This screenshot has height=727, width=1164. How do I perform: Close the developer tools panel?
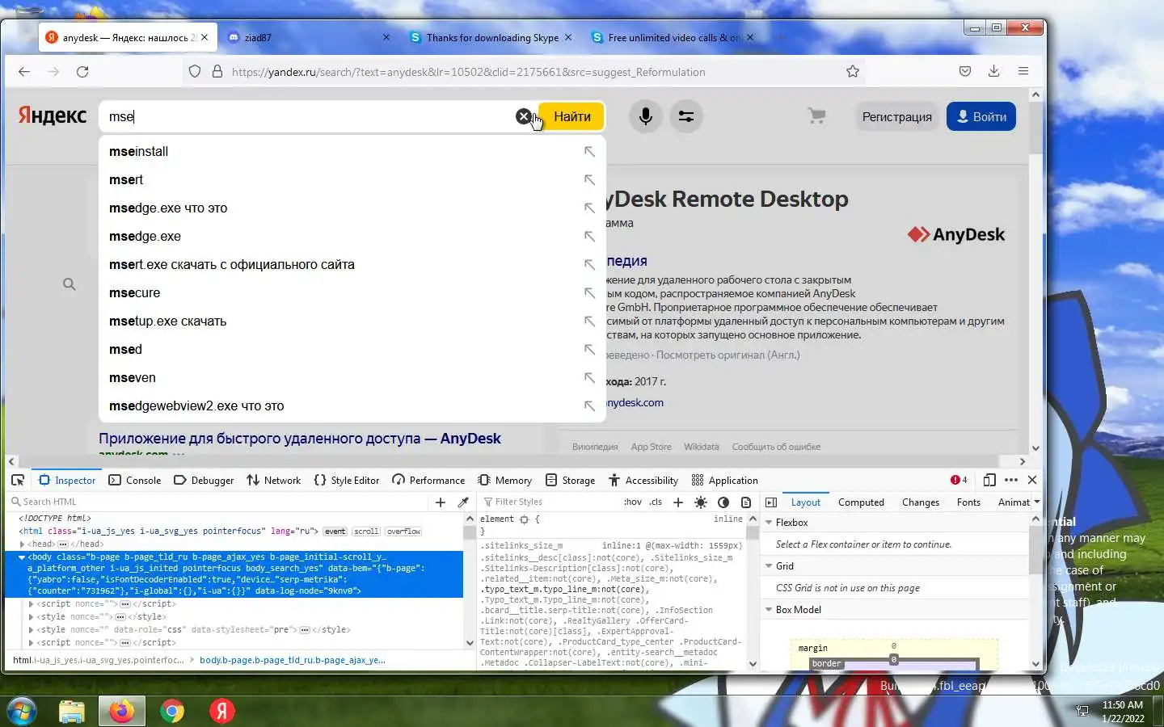pos(1032,480)
